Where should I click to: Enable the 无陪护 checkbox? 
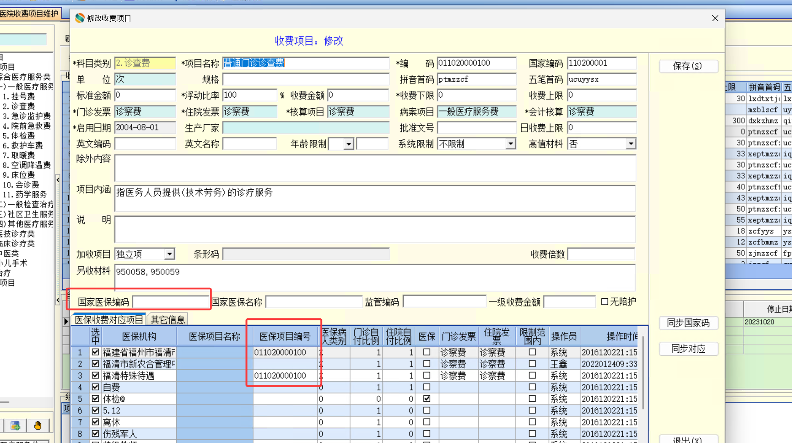[x=605, y=302]
